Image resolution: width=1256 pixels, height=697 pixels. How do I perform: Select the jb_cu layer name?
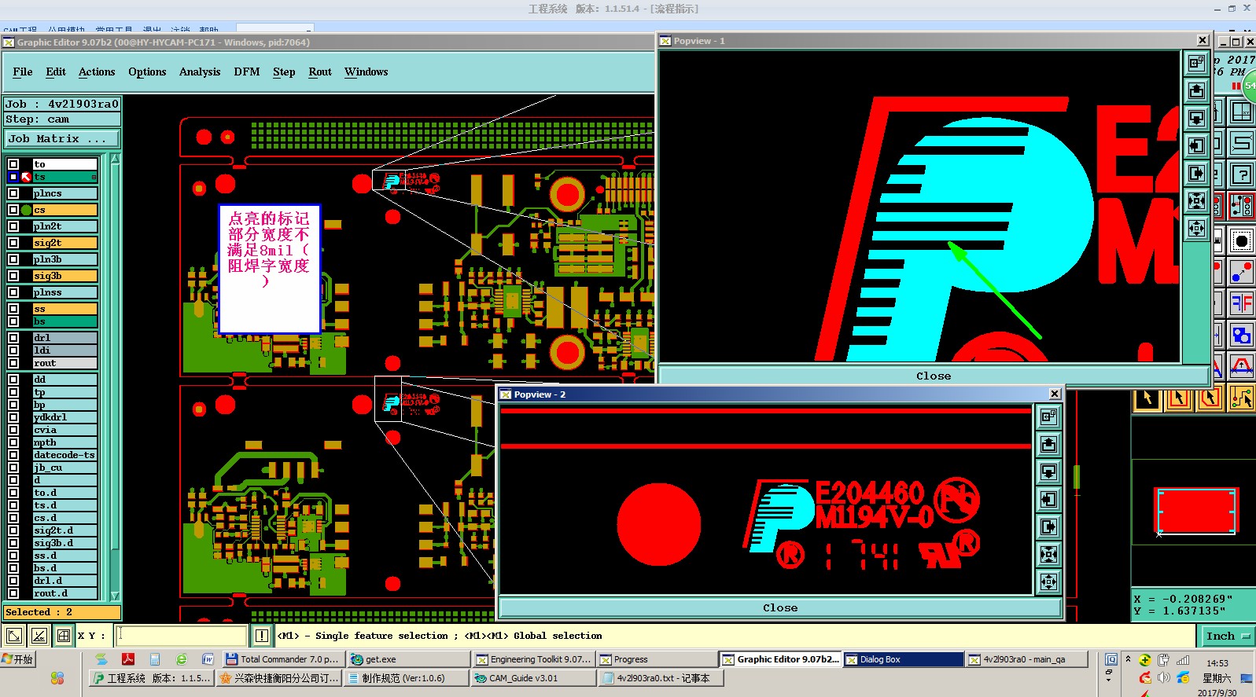point(64,468)
